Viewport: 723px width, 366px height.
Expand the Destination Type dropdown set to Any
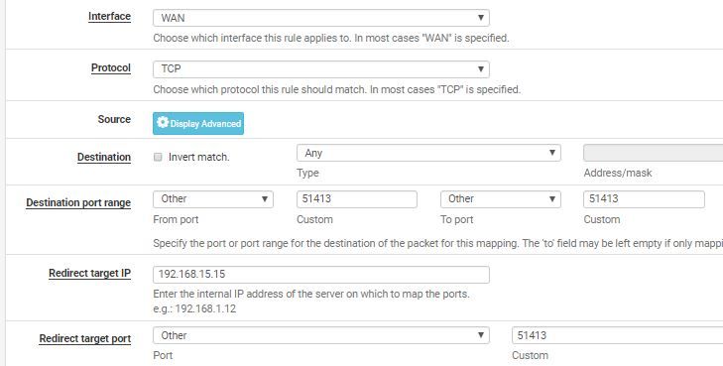428,153
